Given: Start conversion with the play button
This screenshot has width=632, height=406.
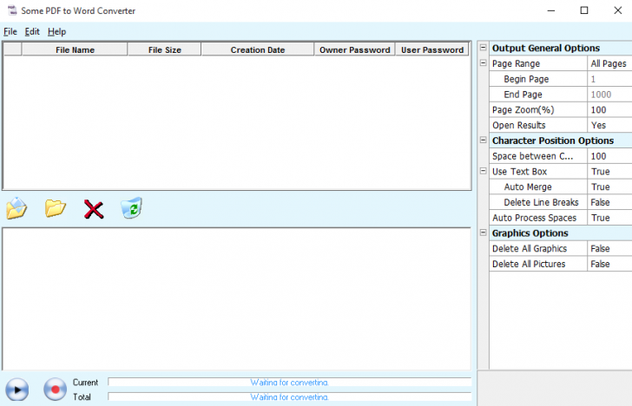Looking at the screenshot, I should [x=17, y=390].
